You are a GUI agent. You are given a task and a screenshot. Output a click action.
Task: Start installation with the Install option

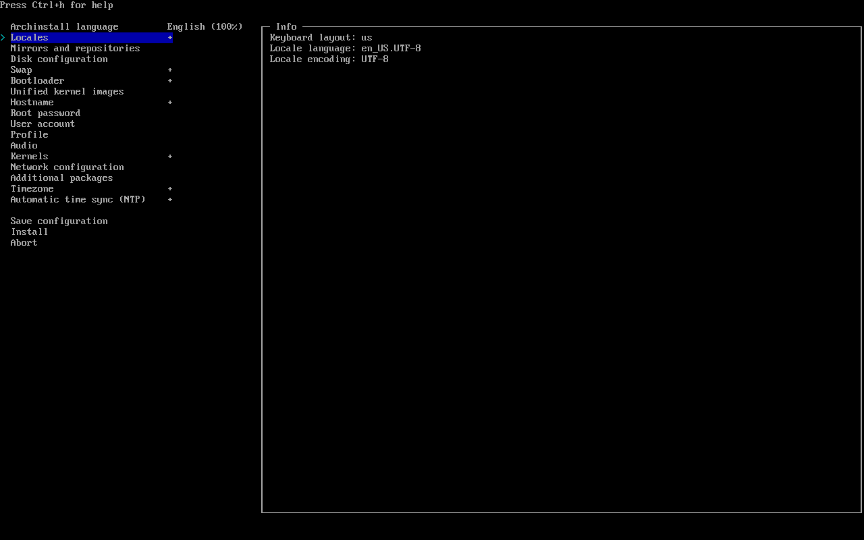pyautogui.click(x=29, y=232)
